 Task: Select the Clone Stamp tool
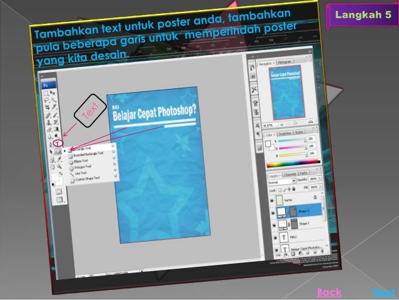49,123
